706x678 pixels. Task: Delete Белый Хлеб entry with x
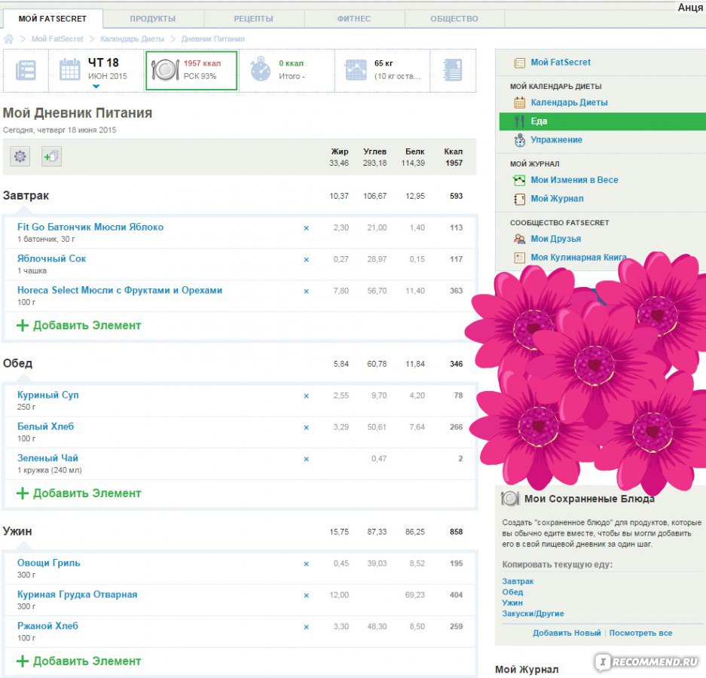[306, 428]
